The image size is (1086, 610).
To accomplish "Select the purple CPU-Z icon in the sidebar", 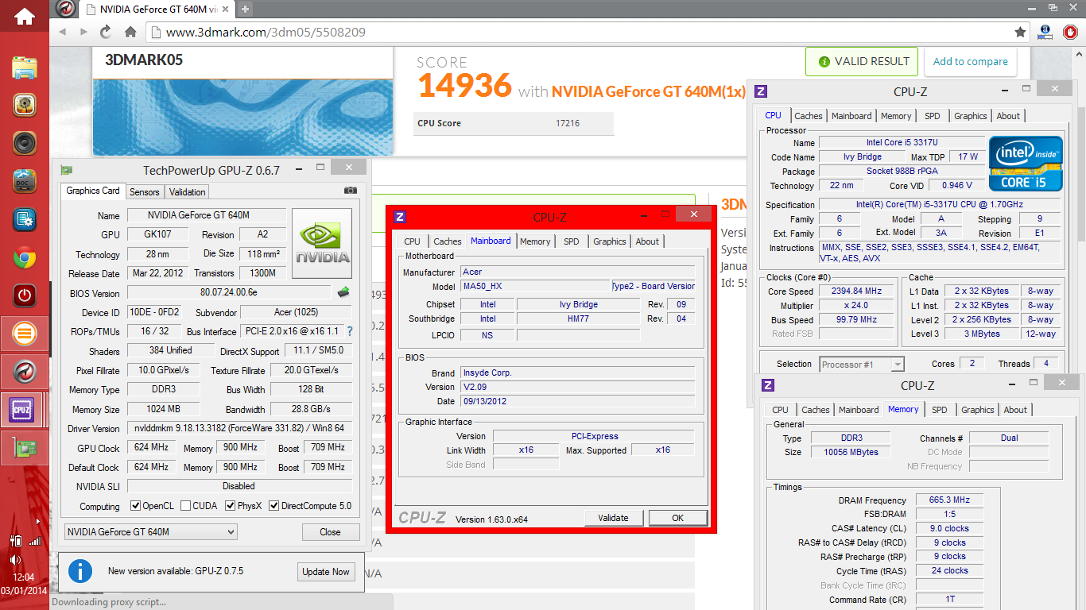I will [22, 410].
